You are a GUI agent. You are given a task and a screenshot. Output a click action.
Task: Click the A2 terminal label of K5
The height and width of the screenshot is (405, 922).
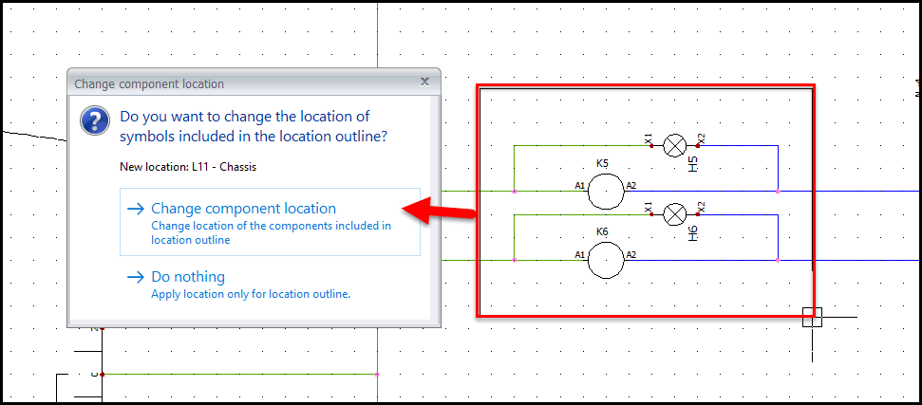(x=630, y=186)
